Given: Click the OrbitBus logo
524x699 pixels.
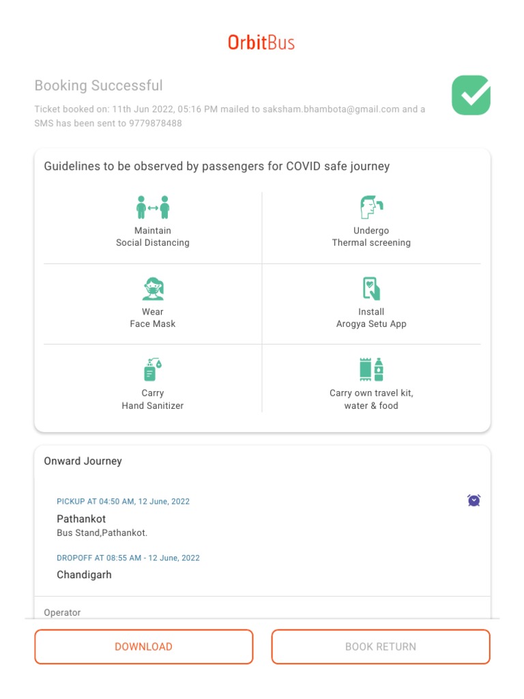Looking at the screenshot, I should 261,42.
